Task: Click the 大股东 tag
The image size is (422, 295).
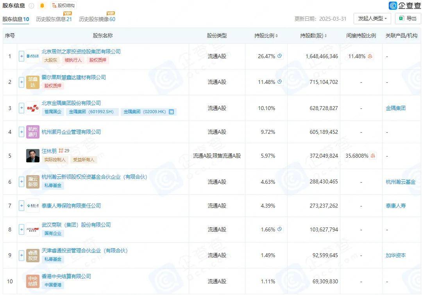Action: pos(51,60)
